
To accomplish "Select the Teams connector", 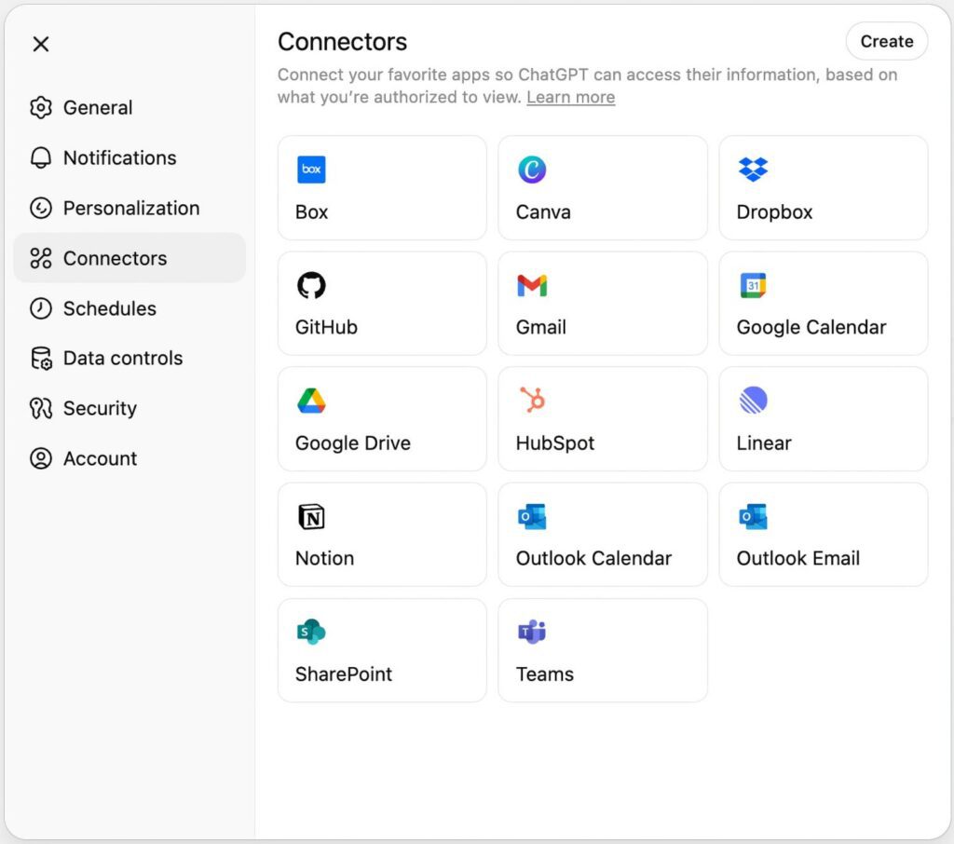I will 603,649.
